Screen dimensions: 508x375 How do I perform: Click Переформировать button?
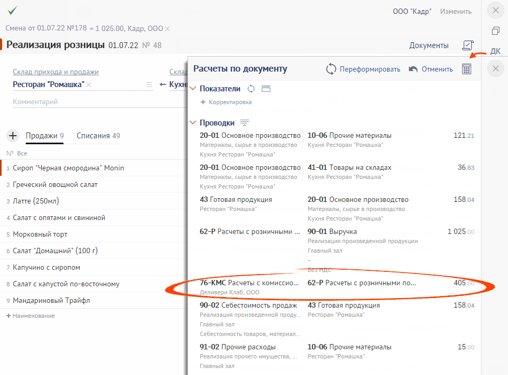click(x=363, y=69)
